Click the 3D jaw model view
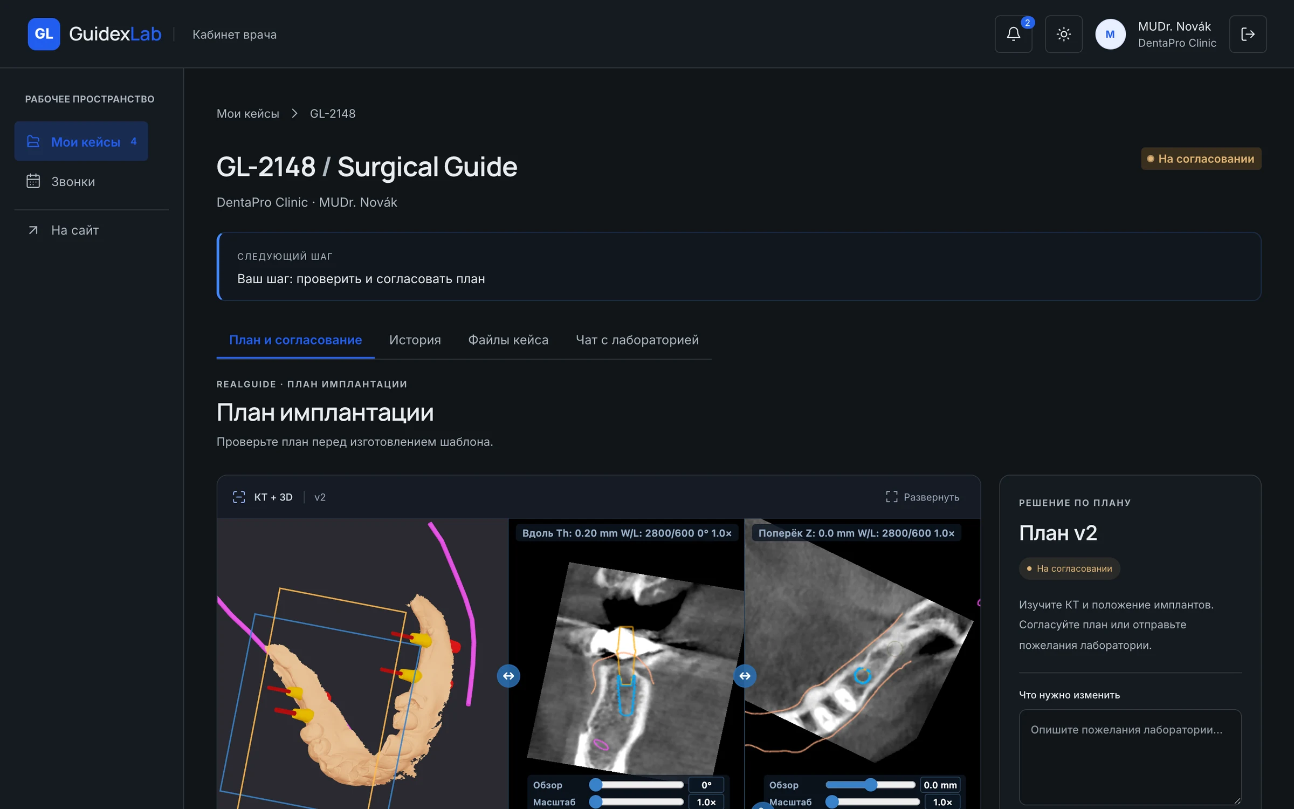This screenshot has width=1294, height=809. coord(362,663)
